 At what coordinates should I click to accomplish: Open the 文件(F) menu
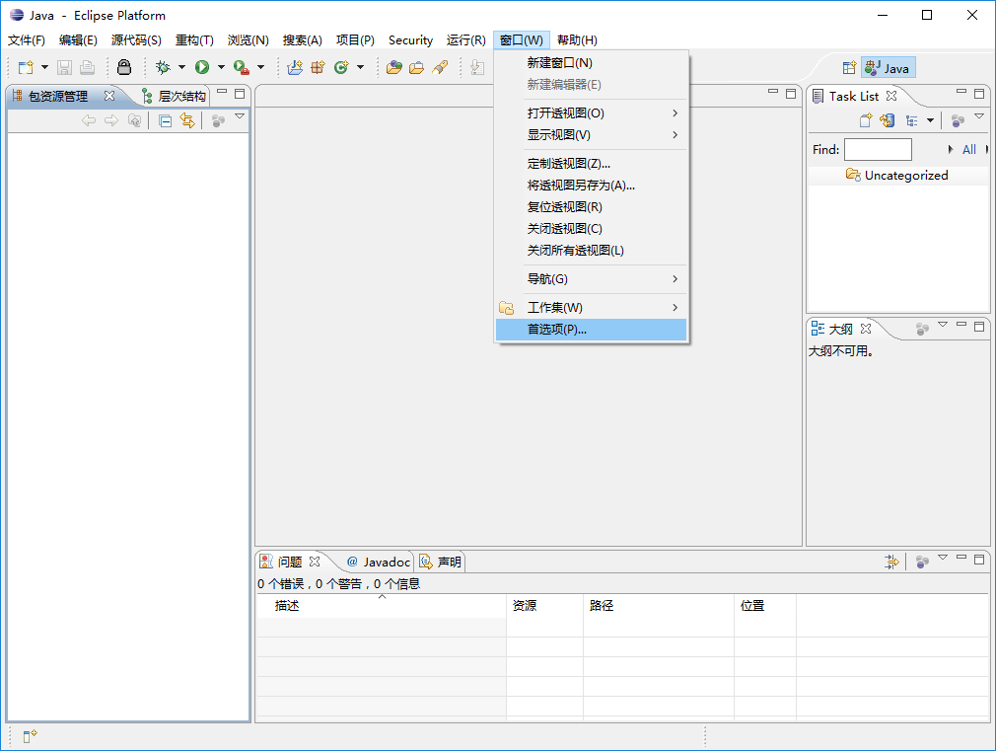pos(27,40)
